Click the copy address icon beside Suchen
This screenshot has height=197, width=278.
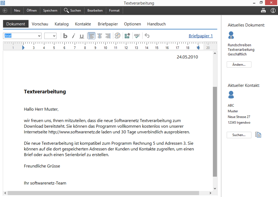(x=258, y=135)
